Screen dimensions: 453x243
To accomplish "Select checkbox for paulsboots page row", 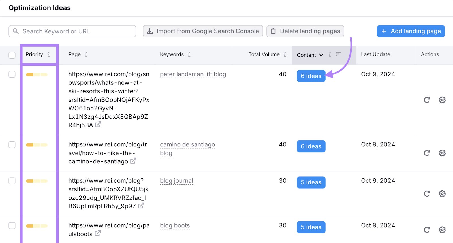I will [x=12, y=225].
